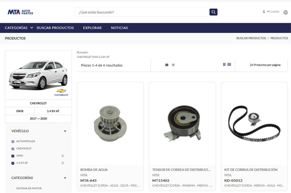
Task: Collapse the Vehículo filter section
Action: point(65,131)
